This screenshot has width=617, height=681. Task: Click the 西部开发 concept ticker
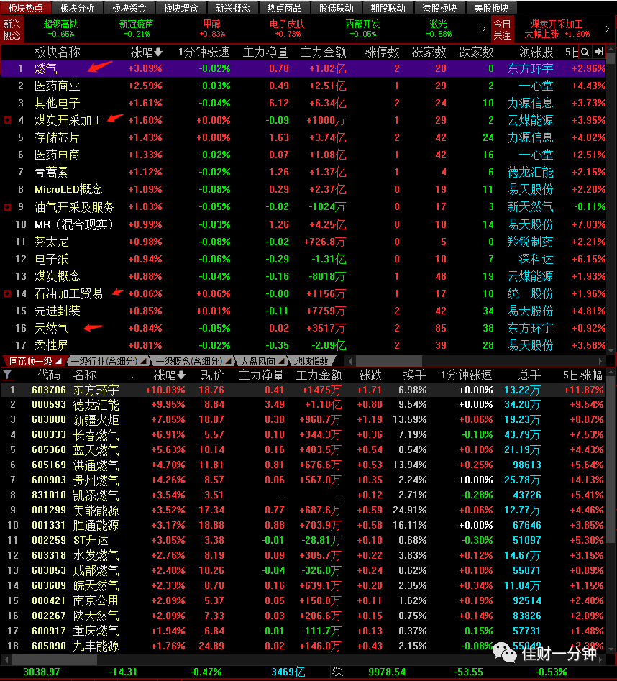[x=363, y=29]
